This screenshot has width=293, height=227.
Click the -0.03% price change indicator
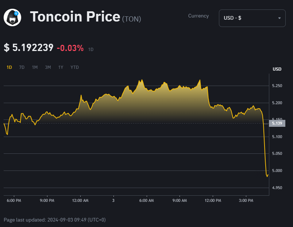point(70,48)
